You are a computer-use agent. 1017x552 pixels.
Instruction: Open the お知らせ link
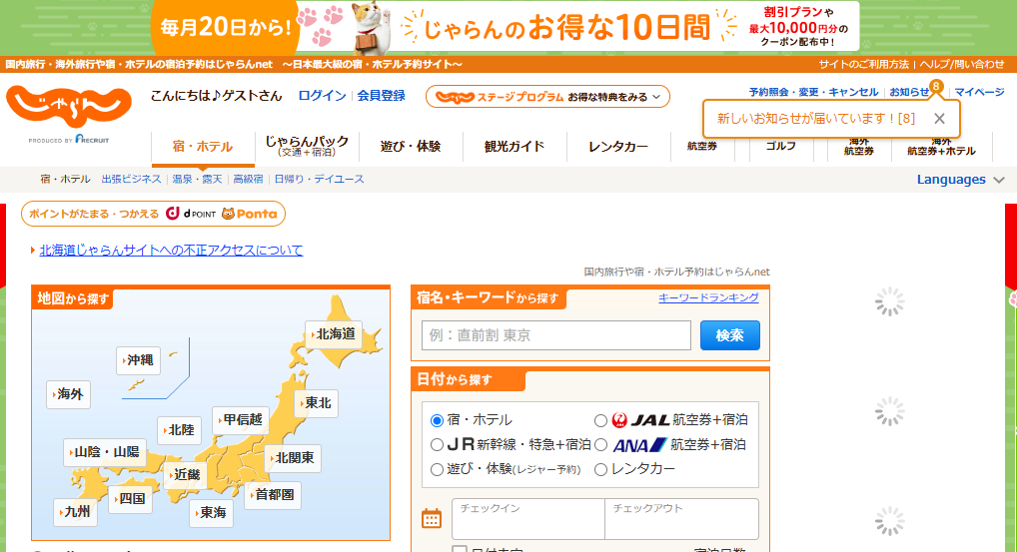click(x=909, y=92)
